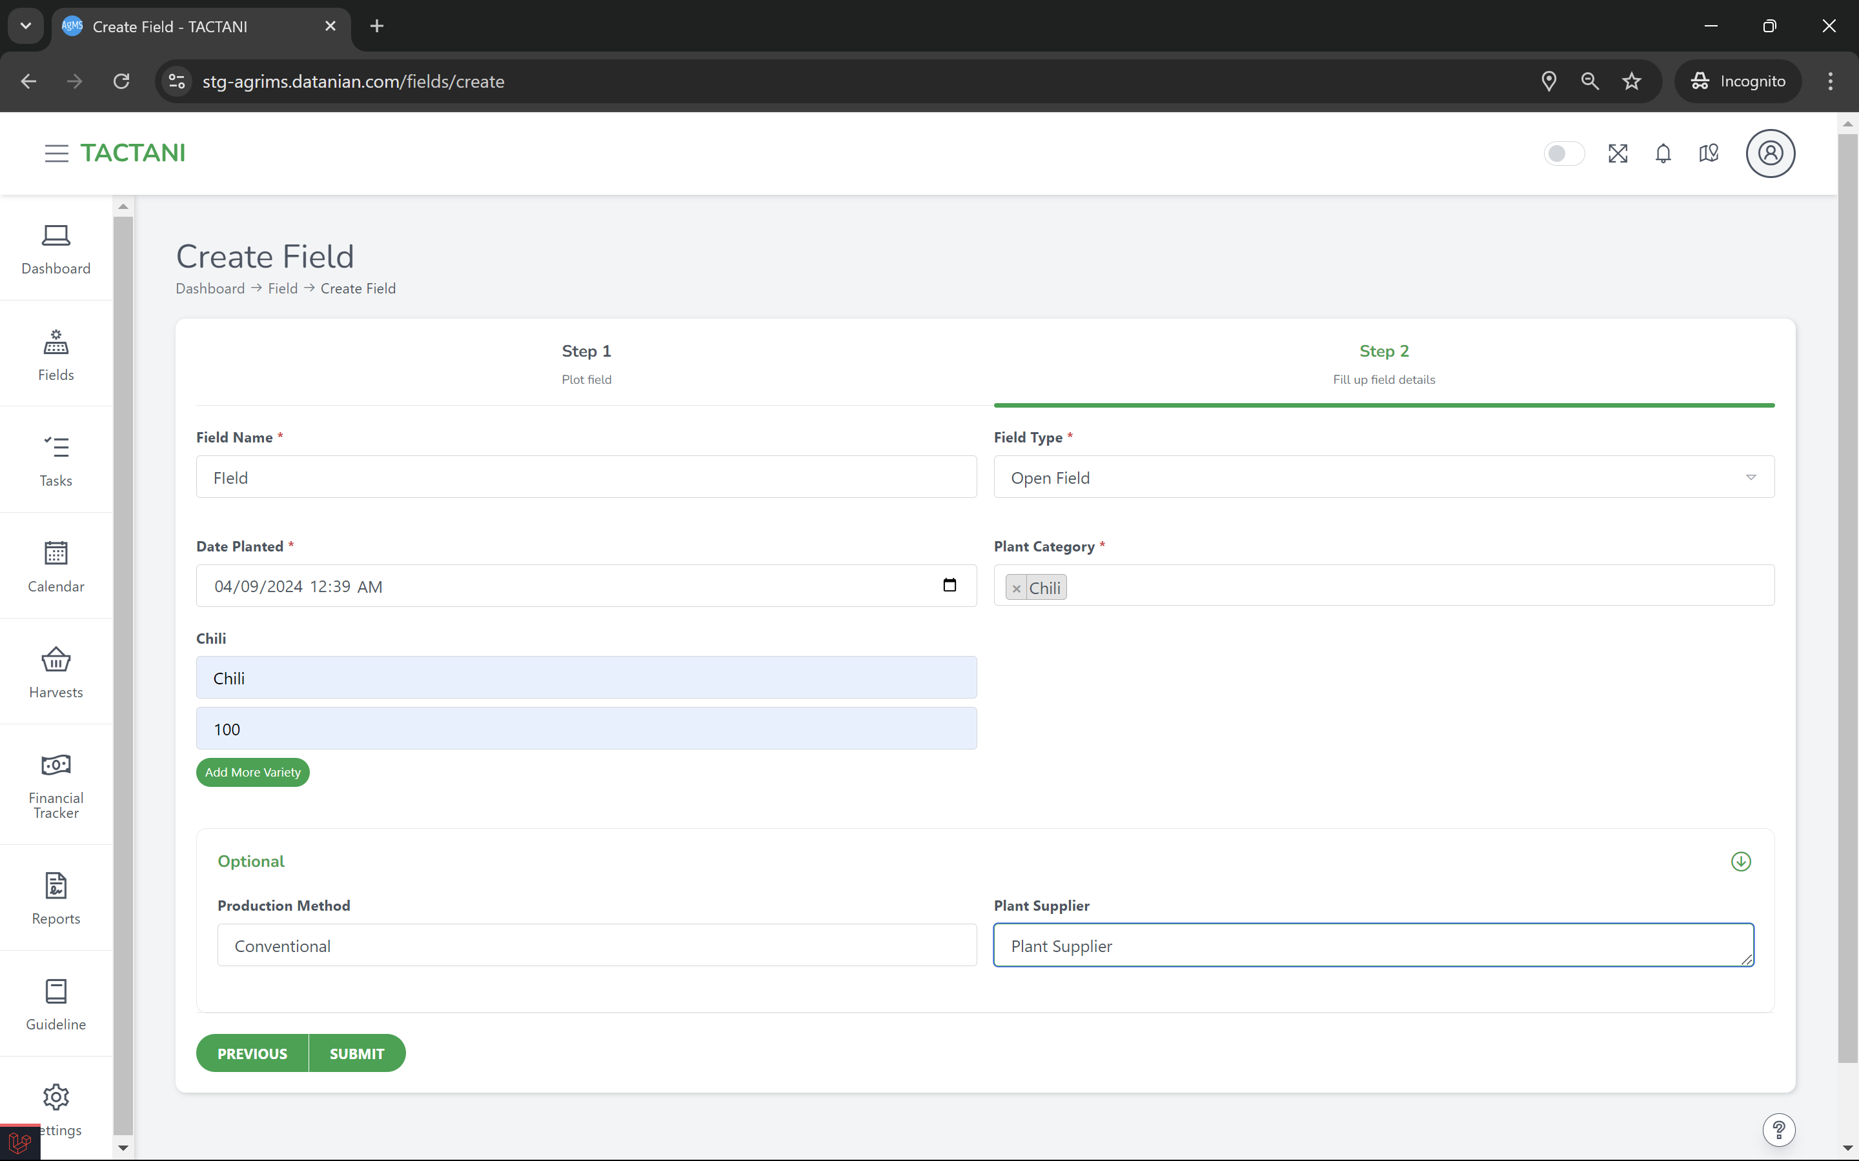Toggle the dark mode switch in header
1859x1161 pixels.
(x=1563, y=154)
